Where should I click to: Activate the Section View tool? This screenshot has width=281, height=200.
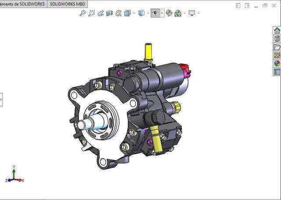tap(110, 13)
